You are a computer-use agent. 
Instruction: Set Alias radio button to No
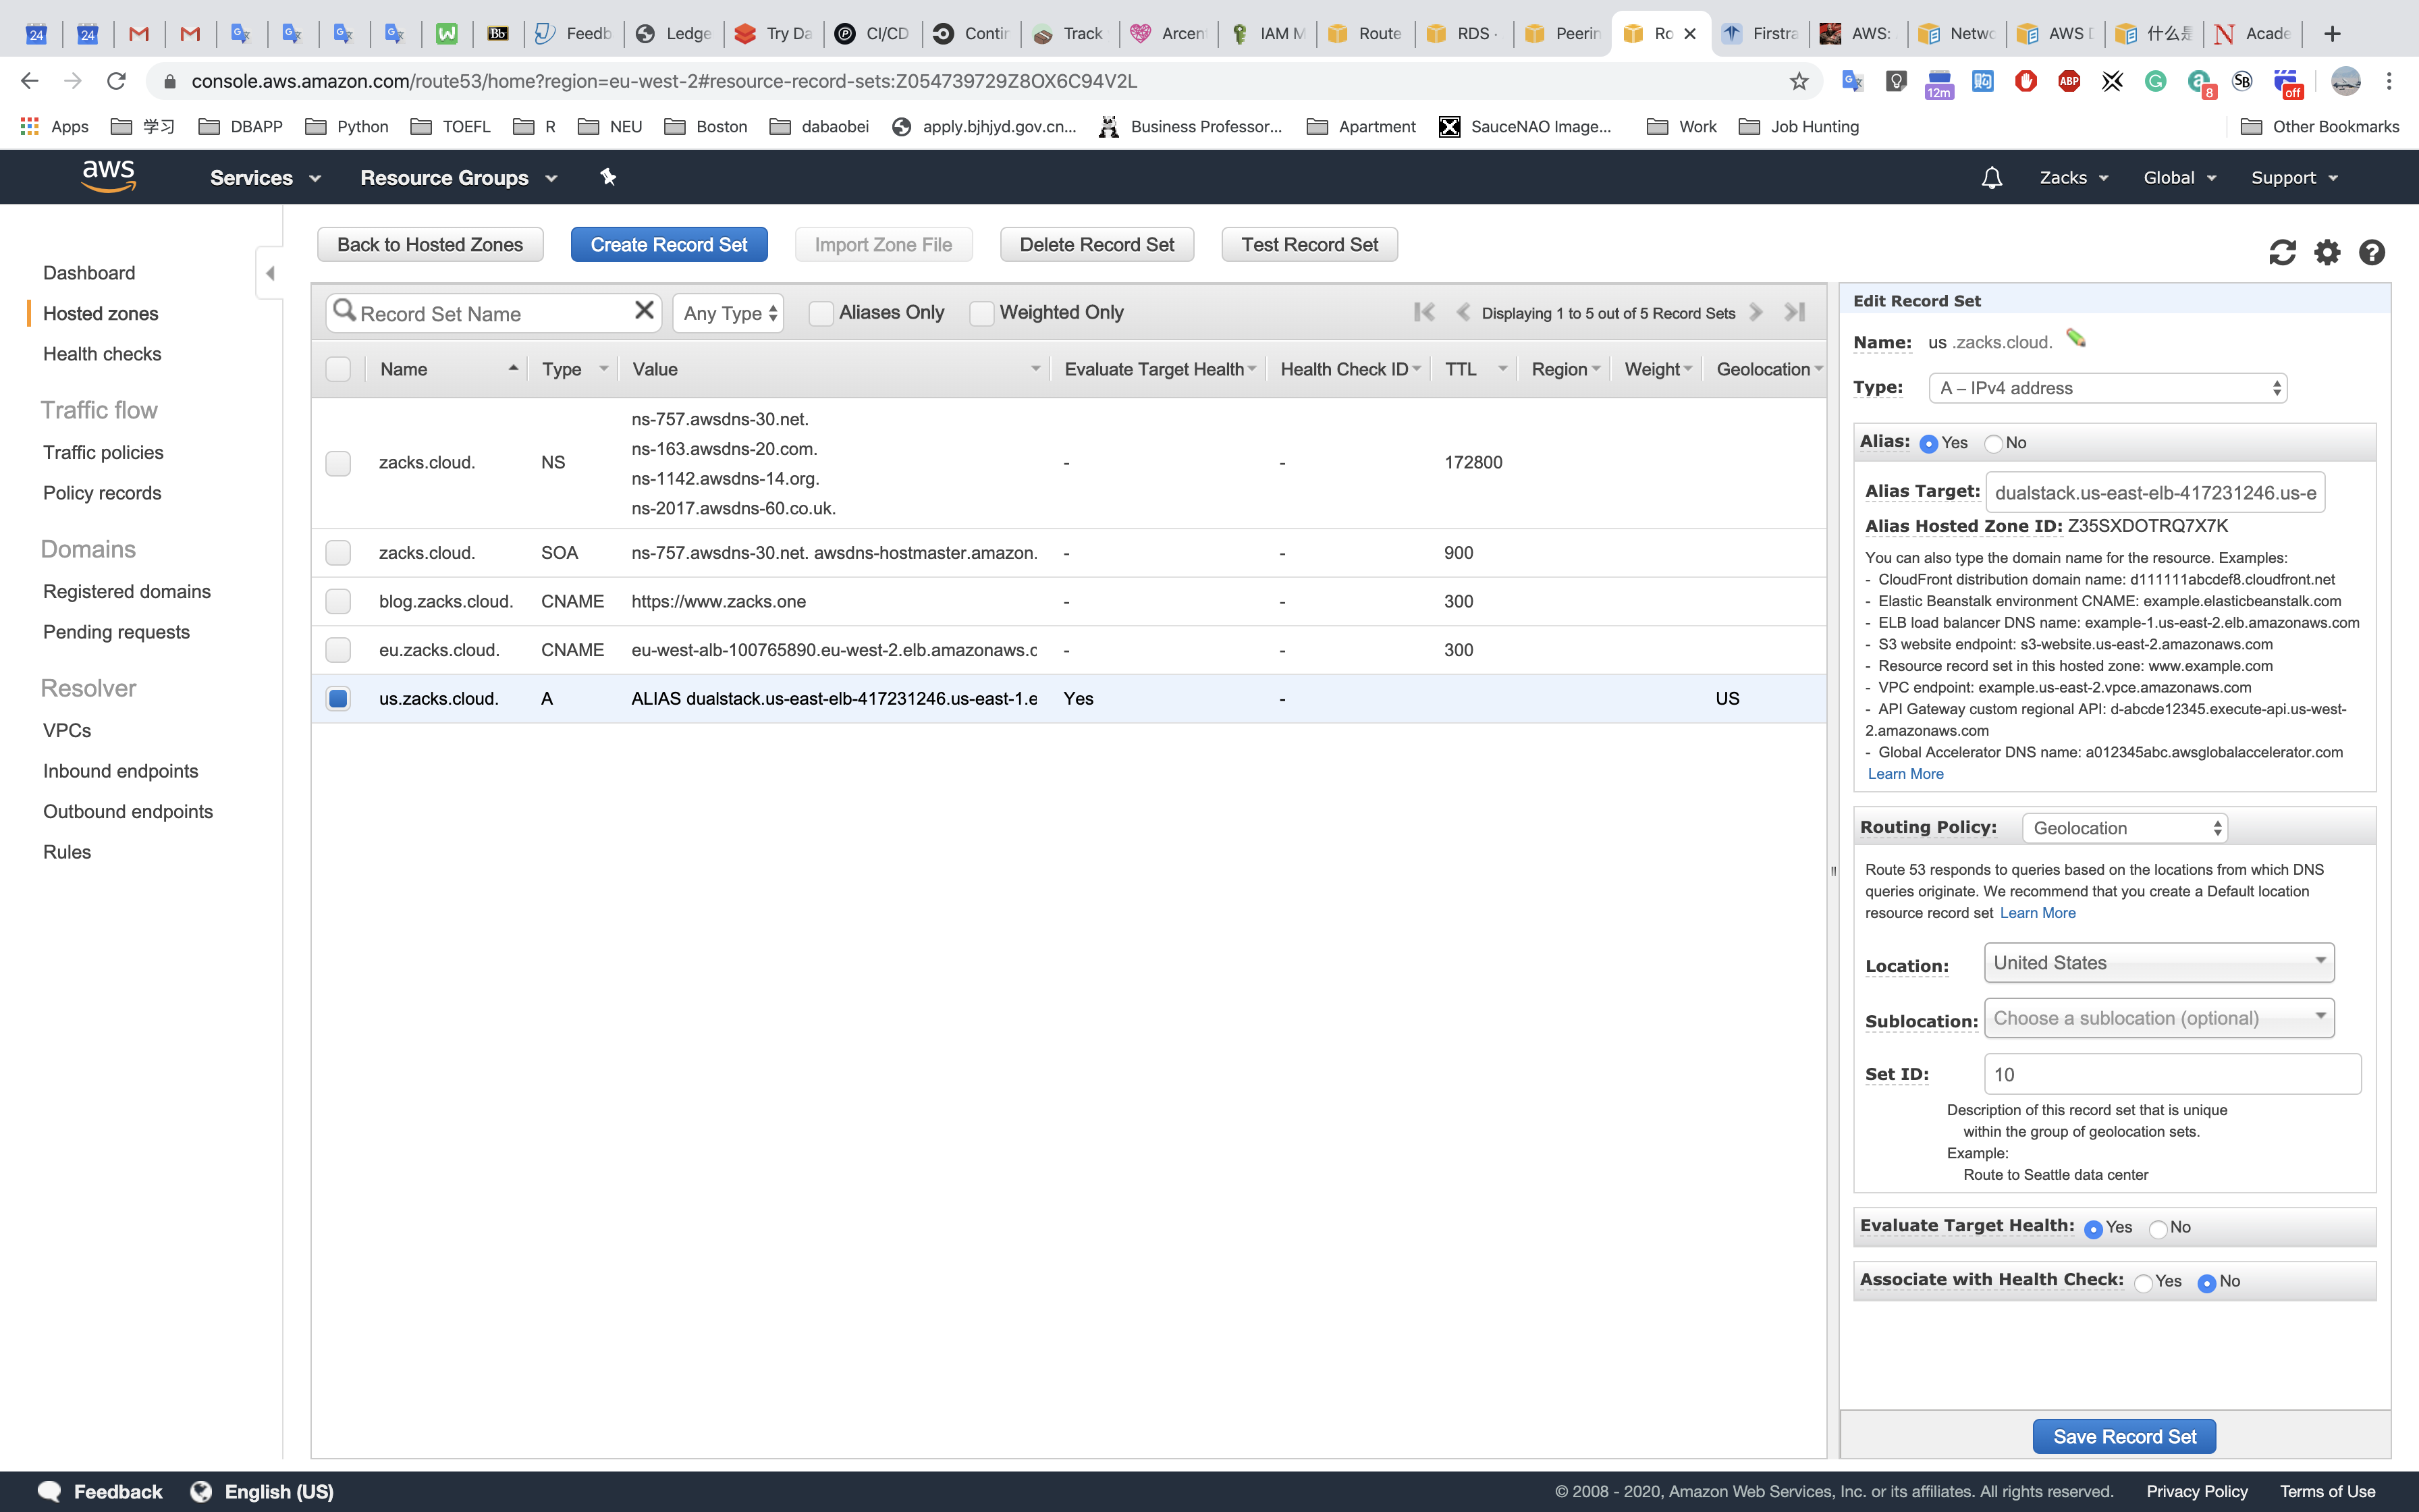1994,443
